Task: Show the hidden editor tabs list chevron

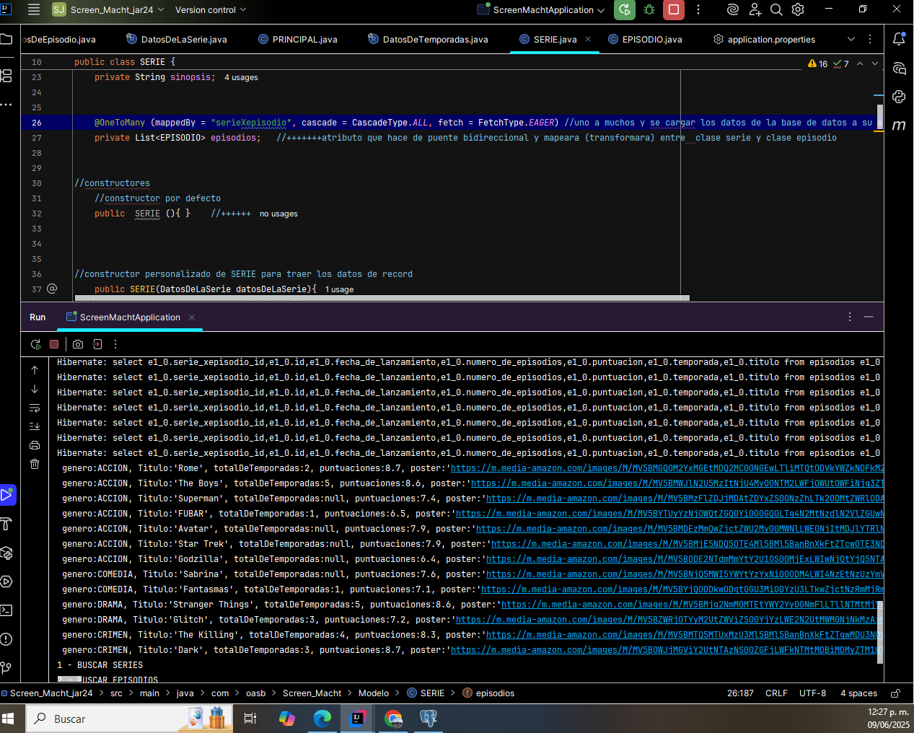Action: pos(851,39)
